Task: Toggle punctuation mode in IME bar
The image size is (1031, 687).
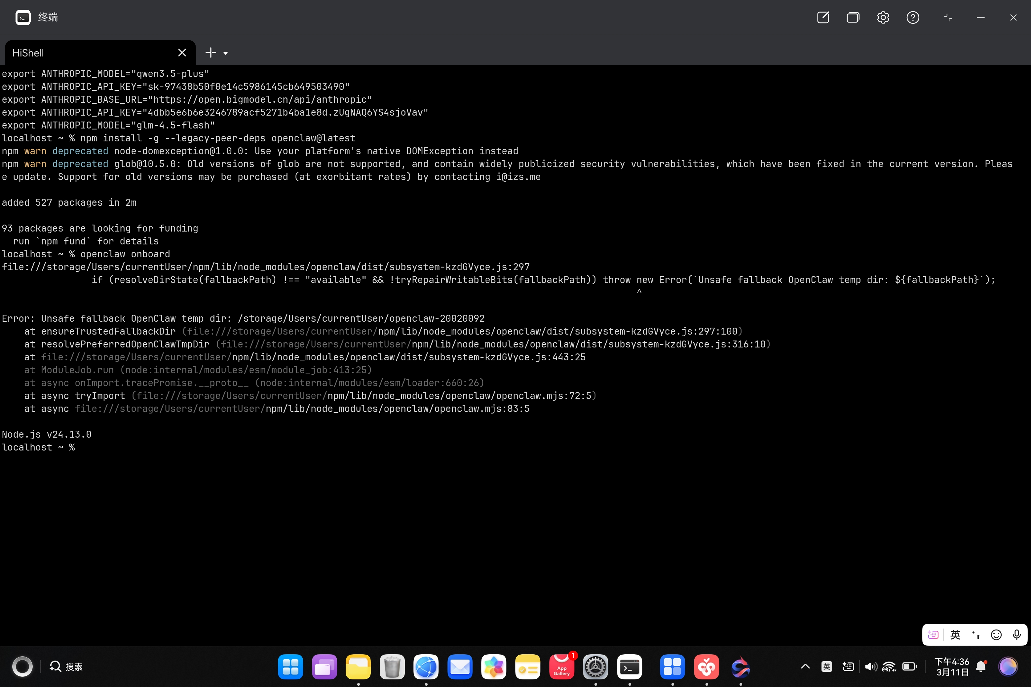Action: point(976,635)
